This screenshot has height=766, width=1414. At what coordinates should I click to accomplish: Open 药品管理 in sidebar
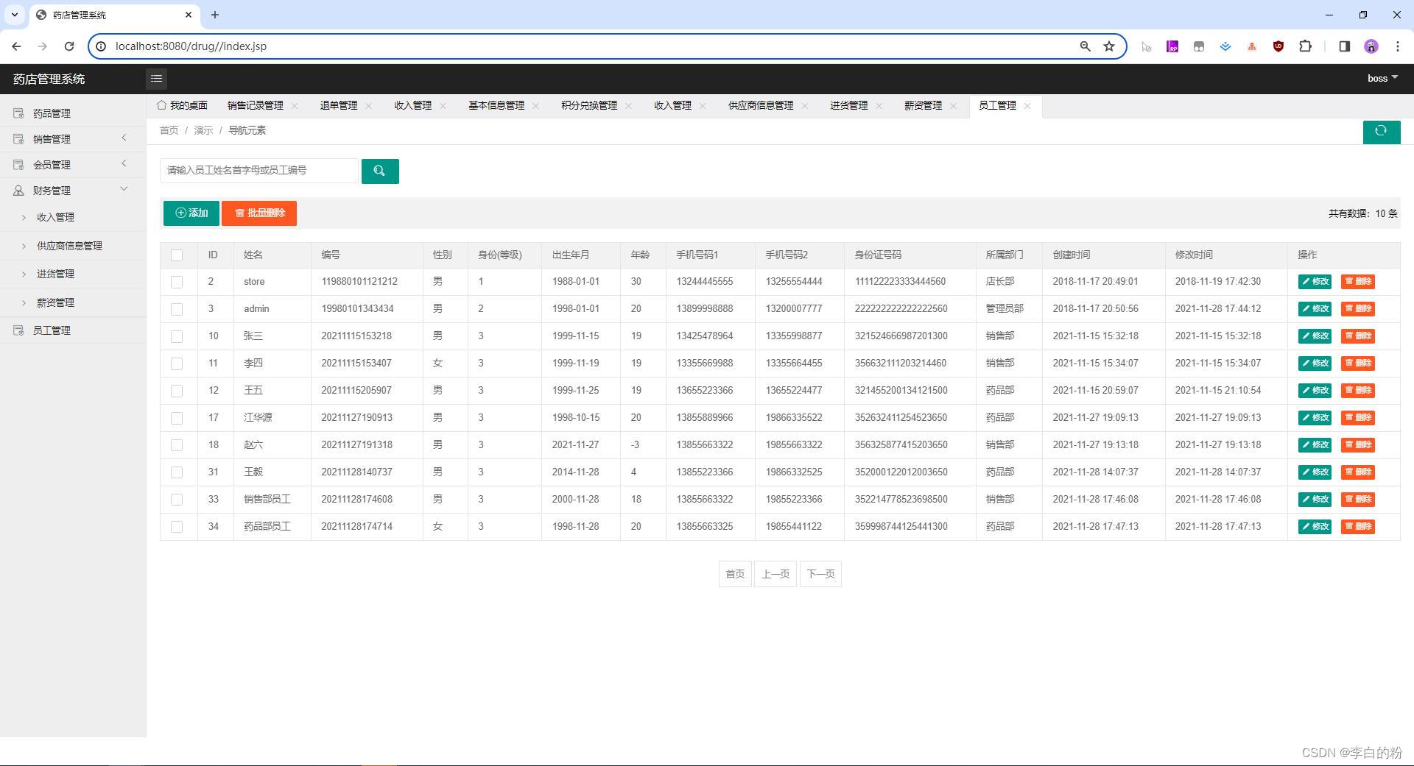click(x=73, y=113)
